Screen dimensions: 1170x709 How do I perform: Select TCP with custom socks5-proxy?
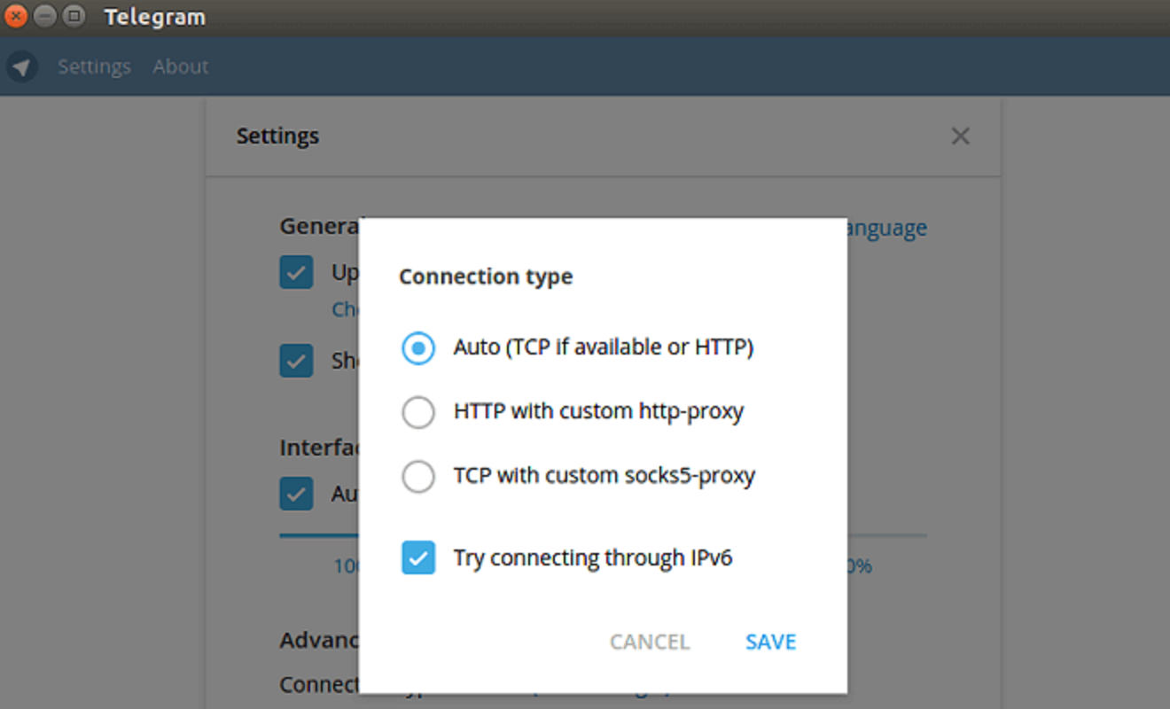417,476
